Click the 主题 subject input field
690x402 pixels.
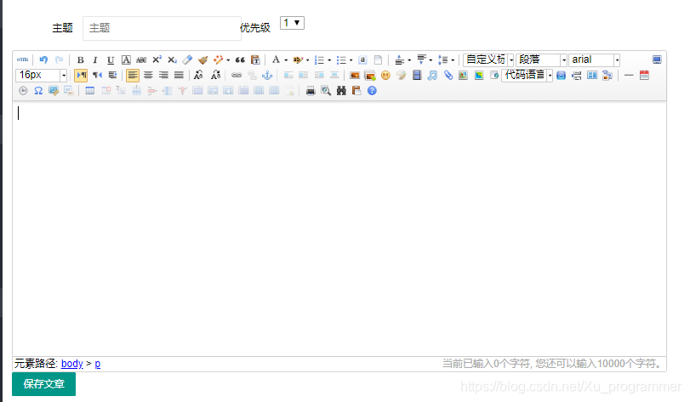pyautogui.click(x=162, y=28)
